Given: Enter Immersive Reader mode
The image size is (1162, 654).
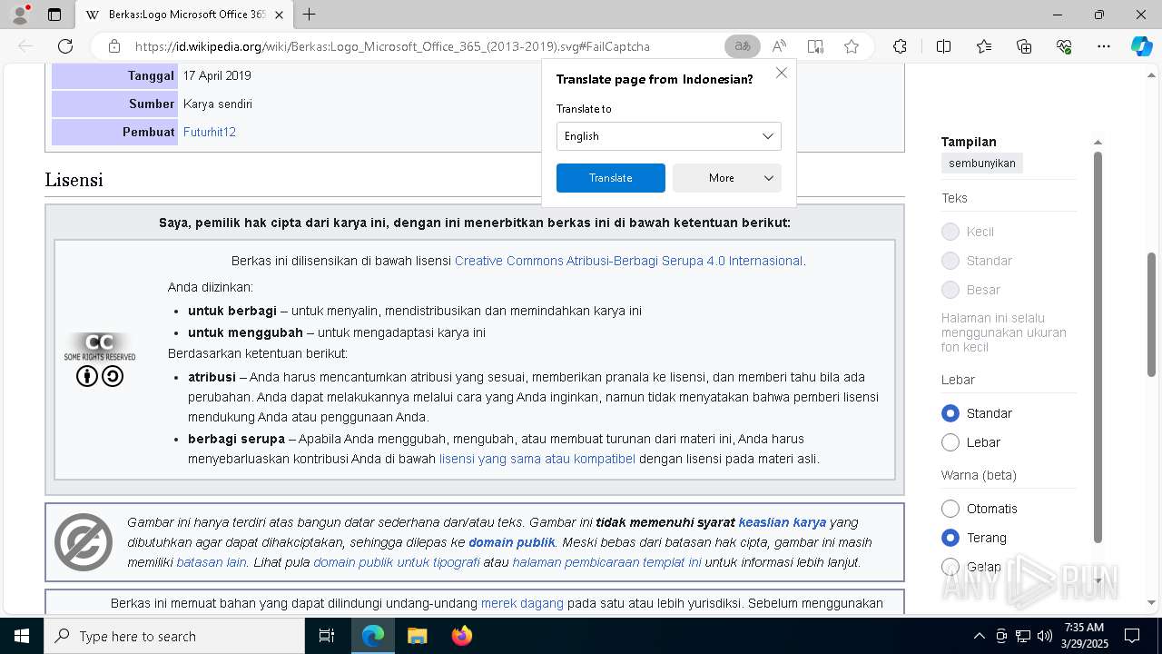Looking at the screenshot, I should tap(815, 46).
